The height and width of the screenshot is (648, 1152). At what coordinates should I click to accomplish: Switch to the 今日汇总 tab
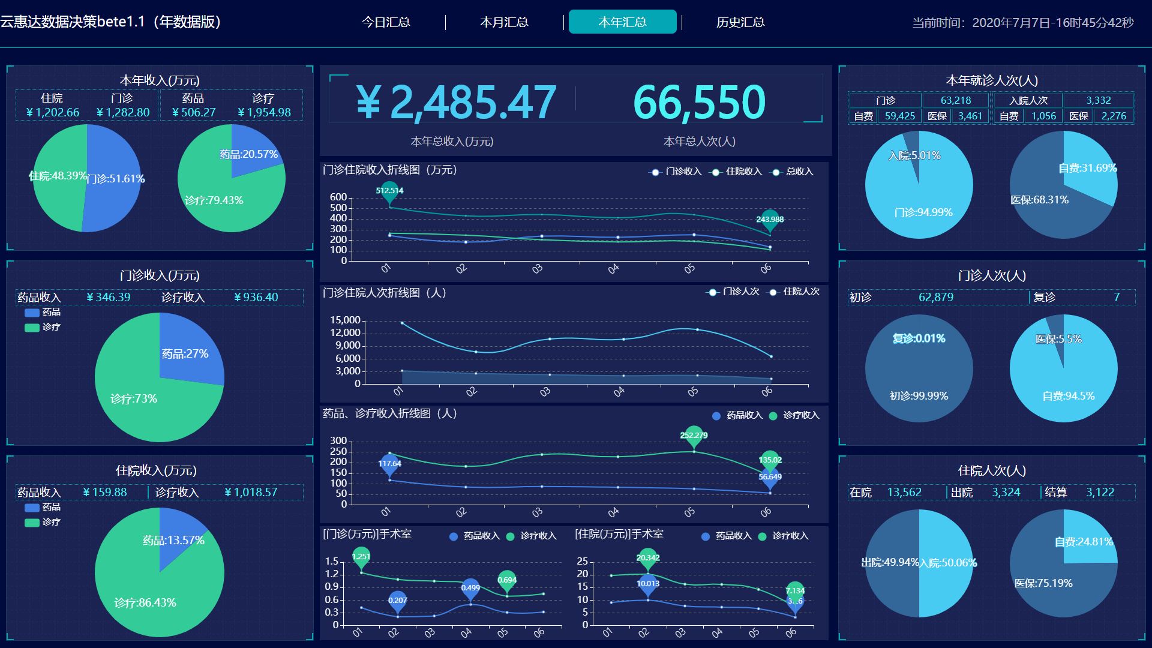[386, 22]
